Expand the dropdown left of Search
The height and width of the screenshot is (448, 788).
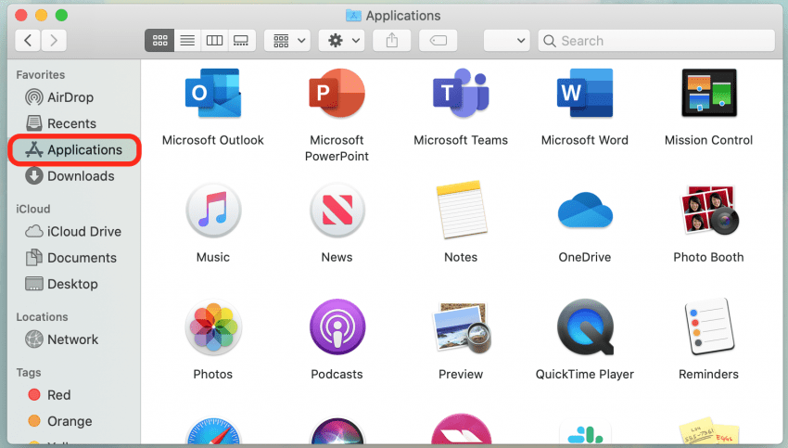pos(507,41)
